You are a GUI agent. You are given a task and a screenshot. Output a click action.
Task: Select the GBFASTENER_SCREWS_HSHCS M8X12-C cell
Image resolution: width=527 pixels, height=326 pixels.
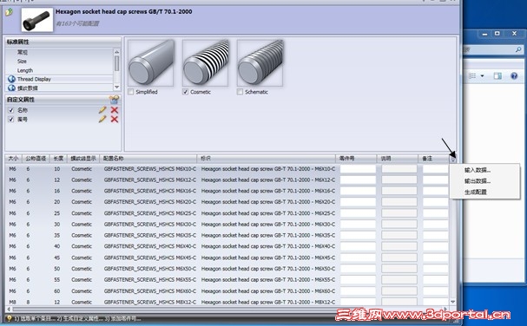(150, 302)
